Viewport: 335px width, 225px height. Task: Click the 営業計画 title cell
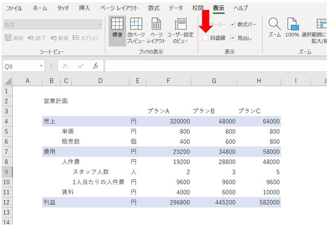56,101
